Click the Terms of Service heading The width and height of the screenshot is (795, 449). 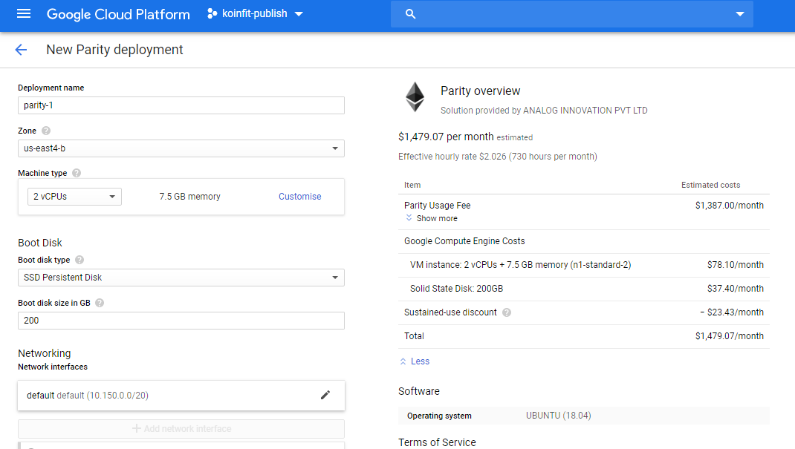click(437, 442)
